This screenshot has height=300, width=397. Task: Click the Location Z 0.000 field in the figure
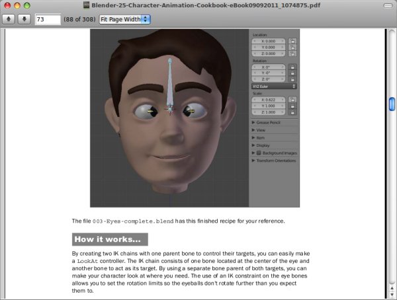(x=269, y=54)
